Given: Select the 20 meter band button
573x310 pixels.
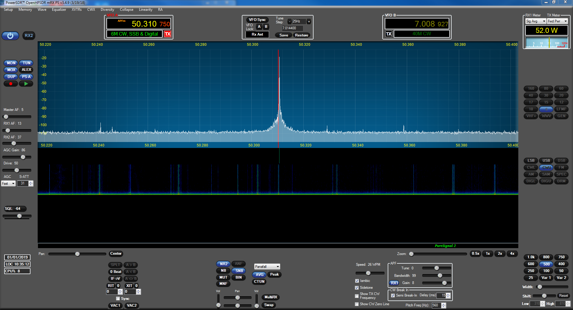Looking at the screenshot, I should click(561, 95).
